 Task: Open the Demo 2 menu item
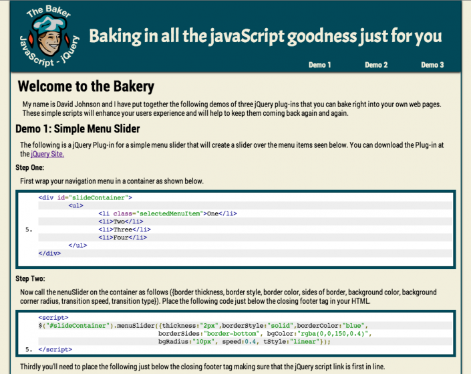pos(376,65)
